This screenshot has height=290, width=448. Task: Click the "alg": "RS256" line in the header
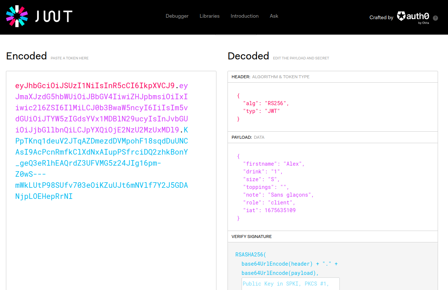[x=266, y=103]
